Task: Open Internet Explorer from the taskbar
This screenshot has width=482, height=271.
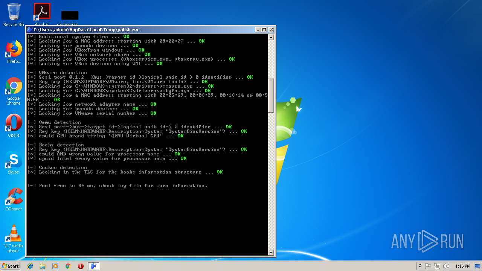Action: click(30, 266)
